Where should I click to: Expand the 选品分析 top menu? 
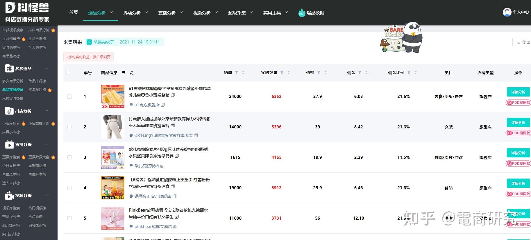(x=101, y=13)
